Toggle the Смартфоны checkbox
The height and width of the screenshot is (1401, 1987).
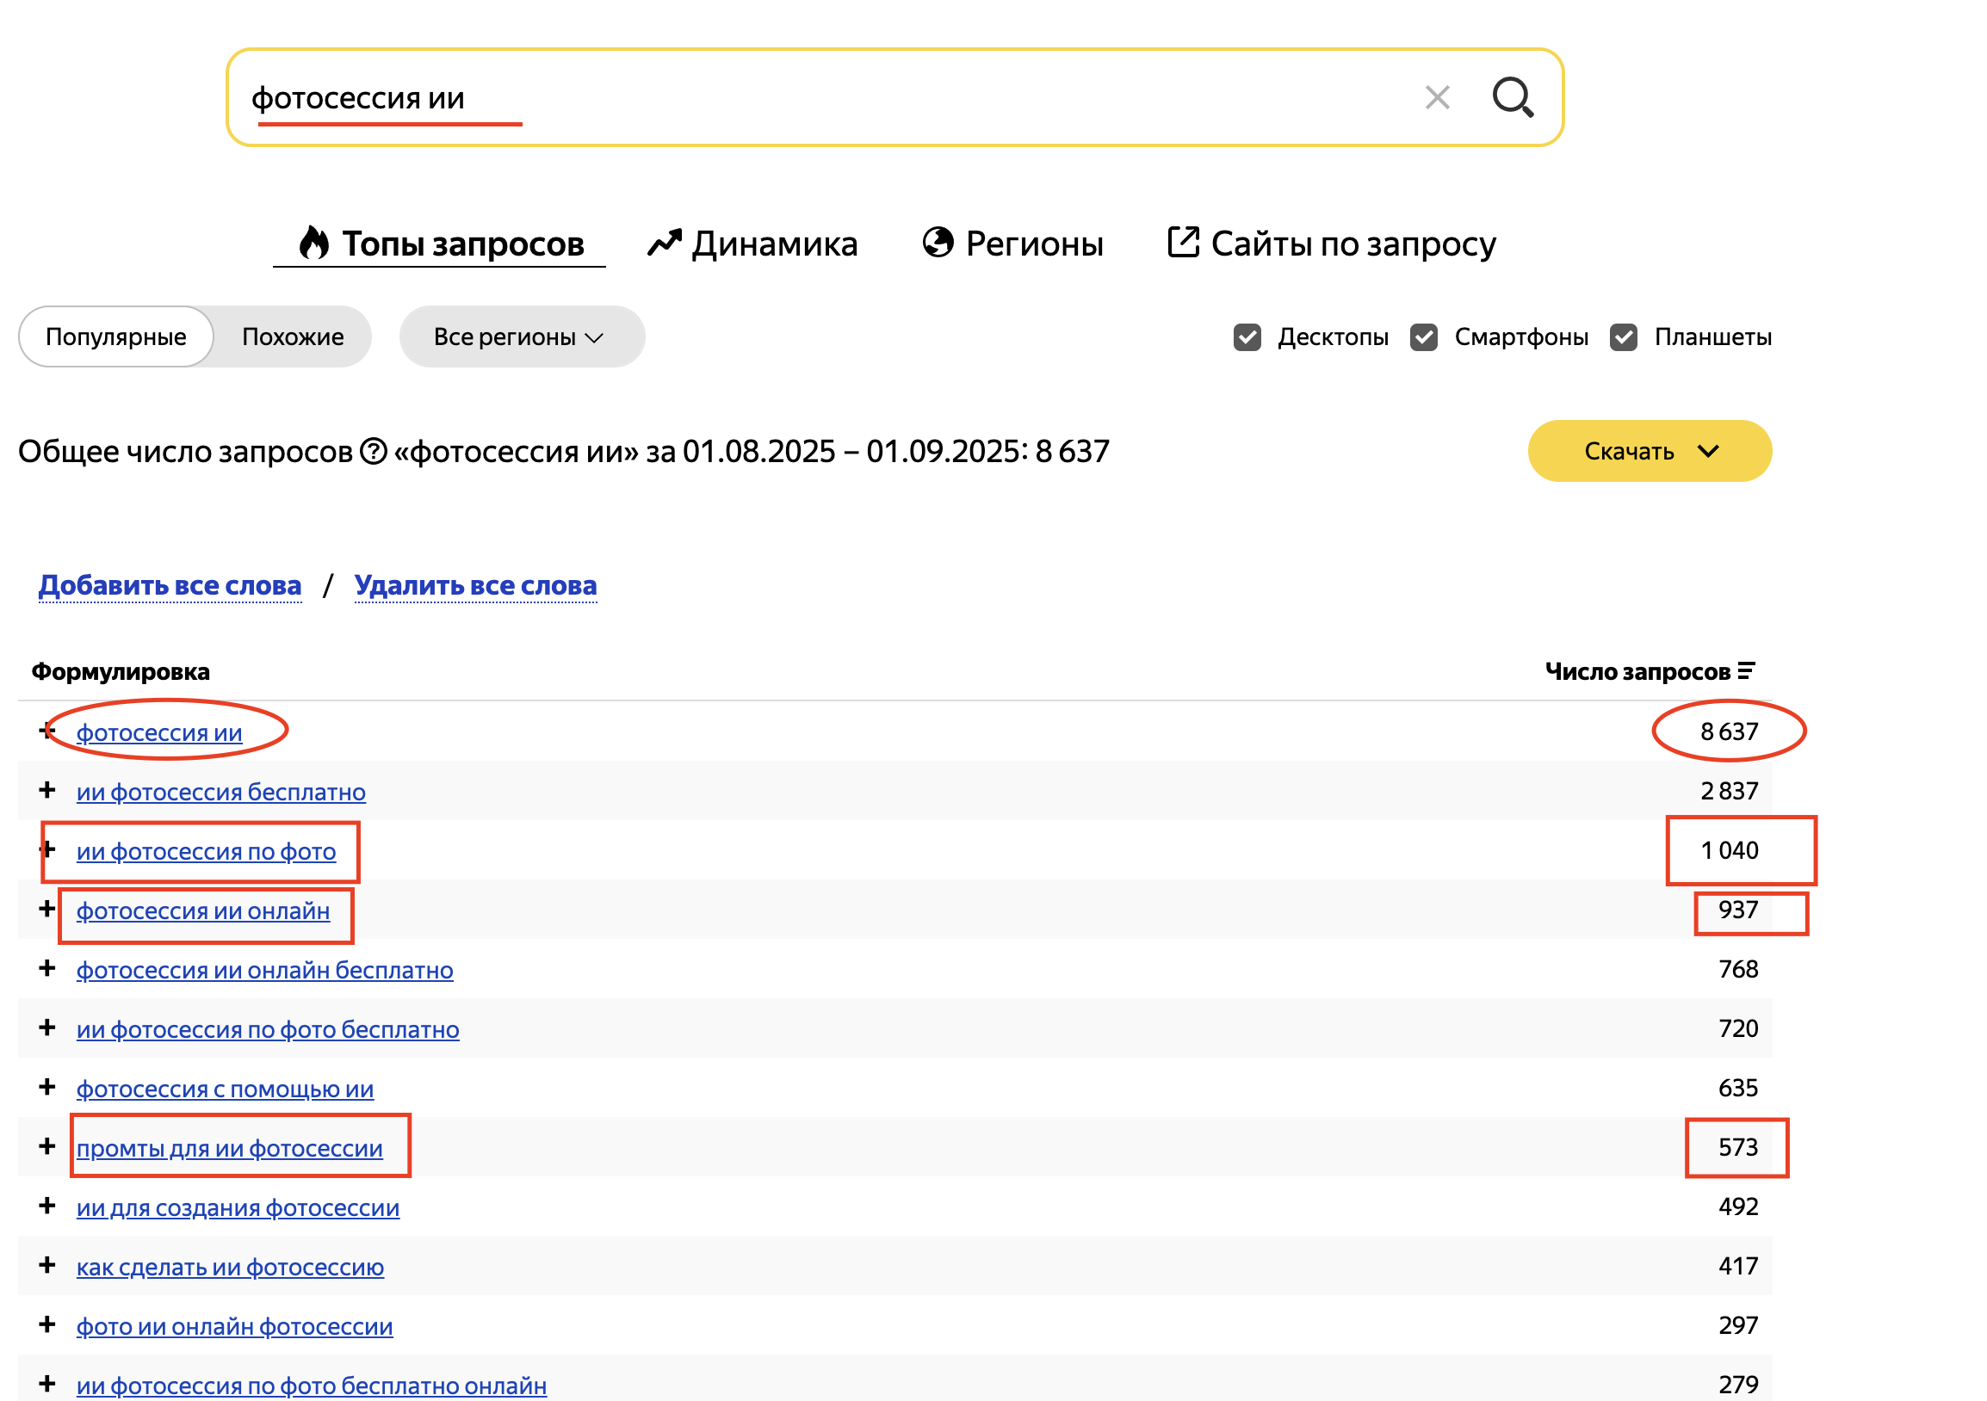[1424, 337]
